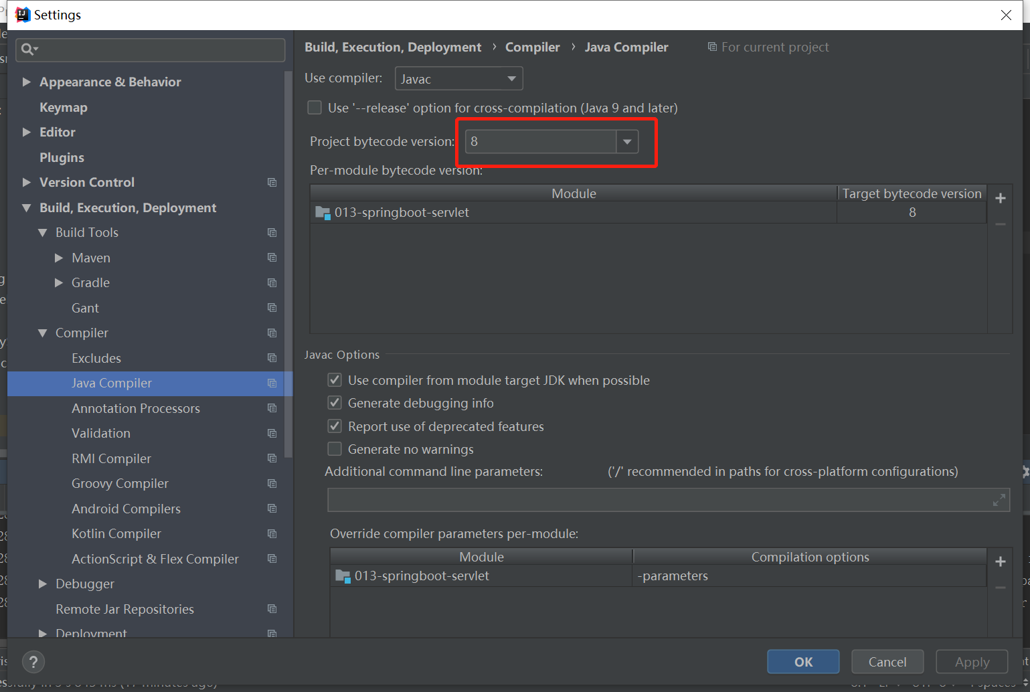
Task: Click the project-level icon beside Version Control
Action: 272,182
